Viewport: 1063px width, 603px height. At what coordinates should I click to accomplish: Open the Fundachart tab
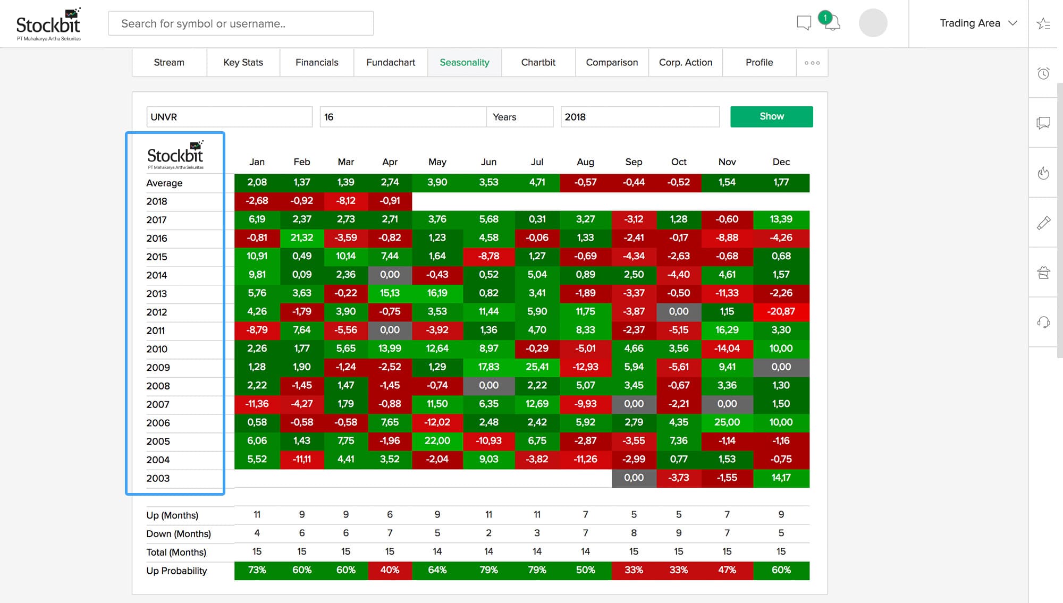coord(391,63)
